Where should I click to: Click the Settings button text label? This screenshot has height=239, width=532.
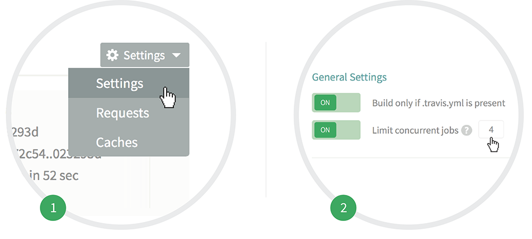144,55
